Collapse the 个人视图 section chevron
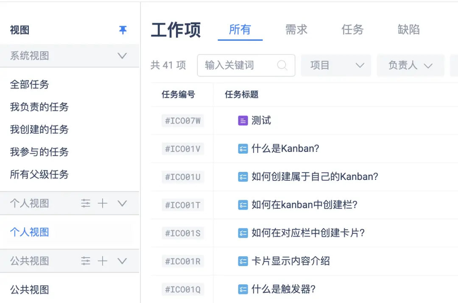The width and height of the screenshot is (458, 303). coord(122,203)
